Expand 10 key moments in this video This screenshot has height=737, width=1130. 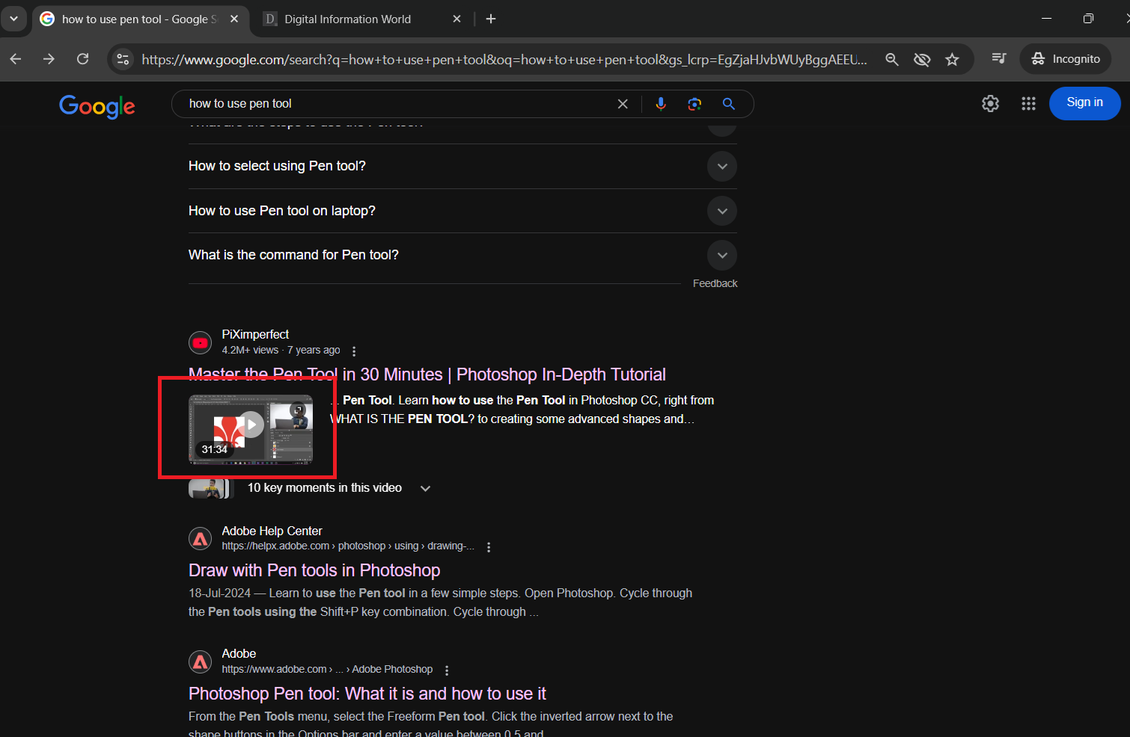(425, 488)
